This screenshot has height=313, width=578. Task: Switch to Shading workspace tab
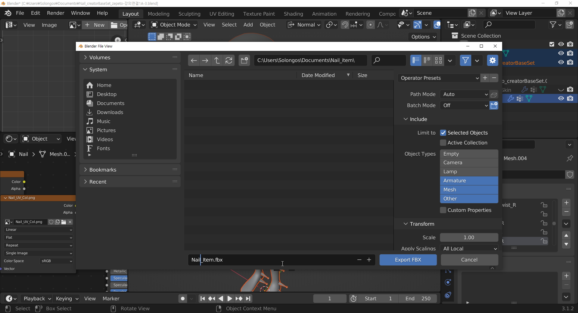click(x=294, y=14)
